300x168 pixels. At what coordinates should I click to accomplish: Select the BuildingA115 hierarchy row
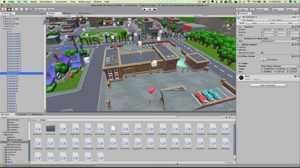[22, 73]
